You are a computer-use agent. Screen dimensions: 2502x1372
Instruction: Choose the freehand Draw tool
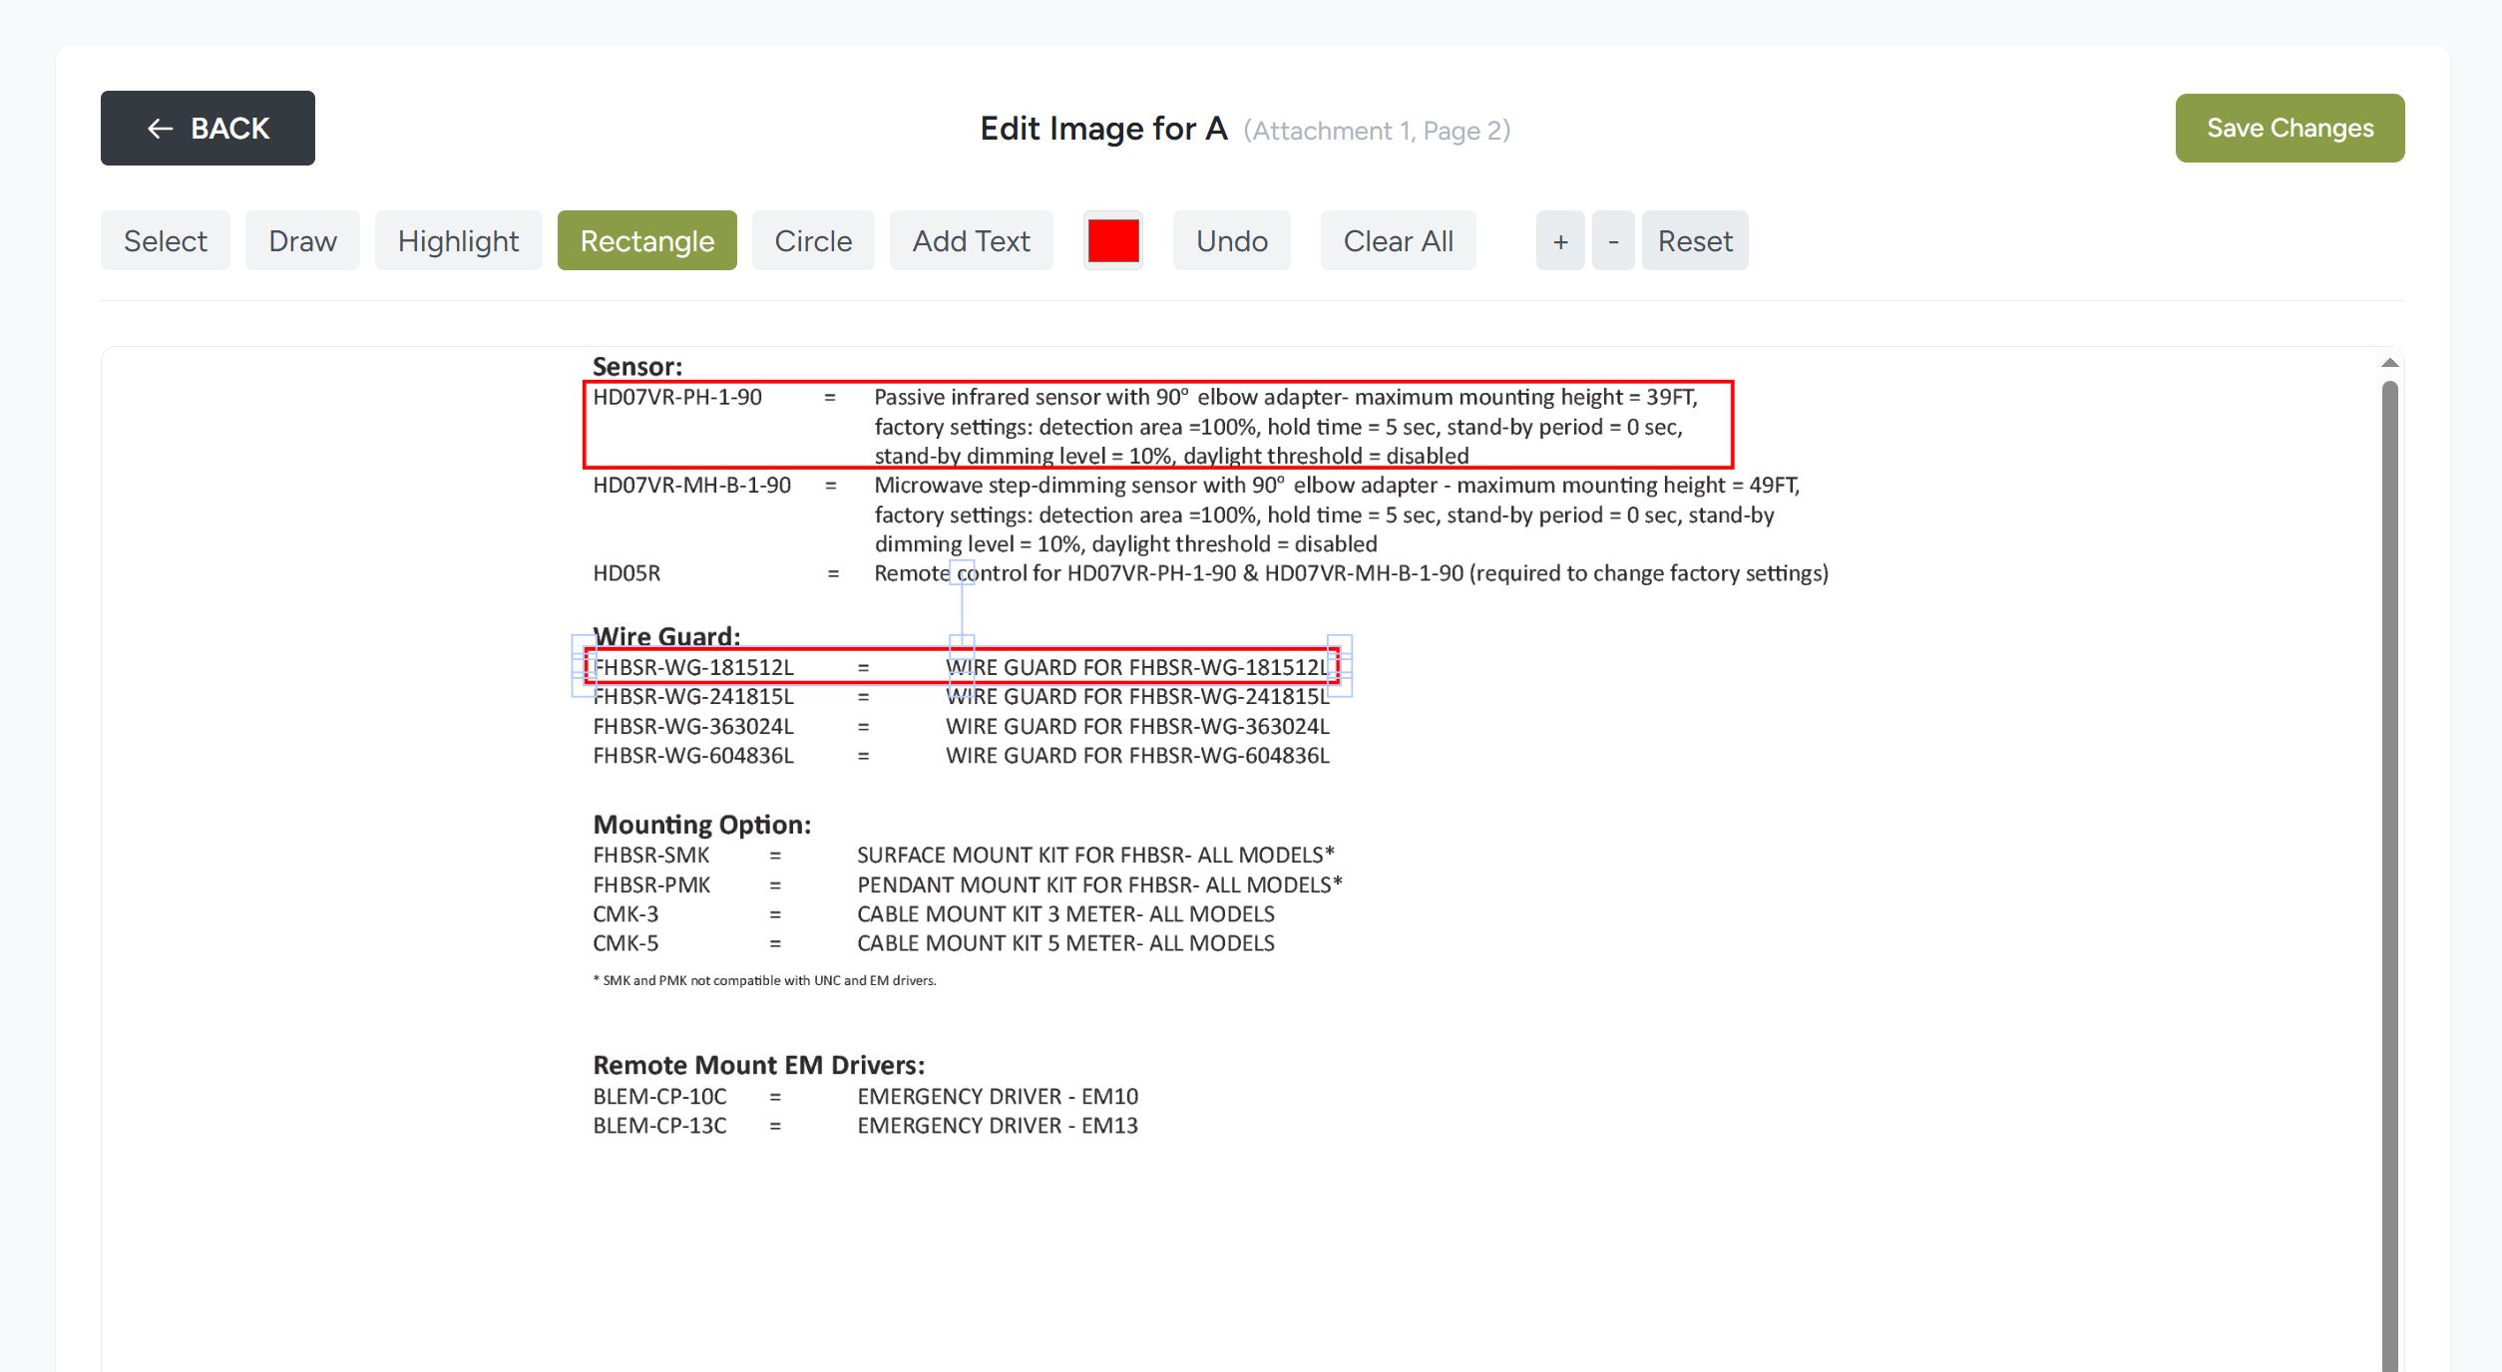click(x=301, y=239)
